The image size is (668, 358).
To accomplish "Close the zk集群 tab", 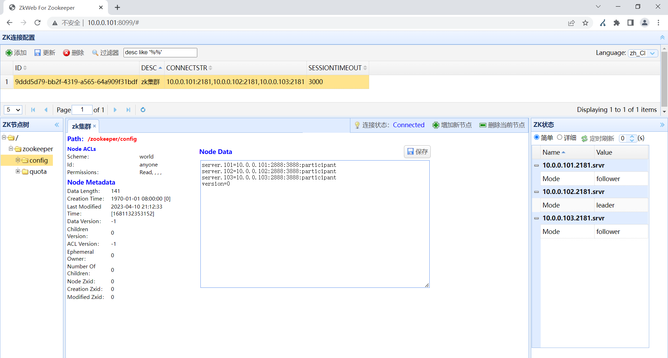I will (94, 126).
